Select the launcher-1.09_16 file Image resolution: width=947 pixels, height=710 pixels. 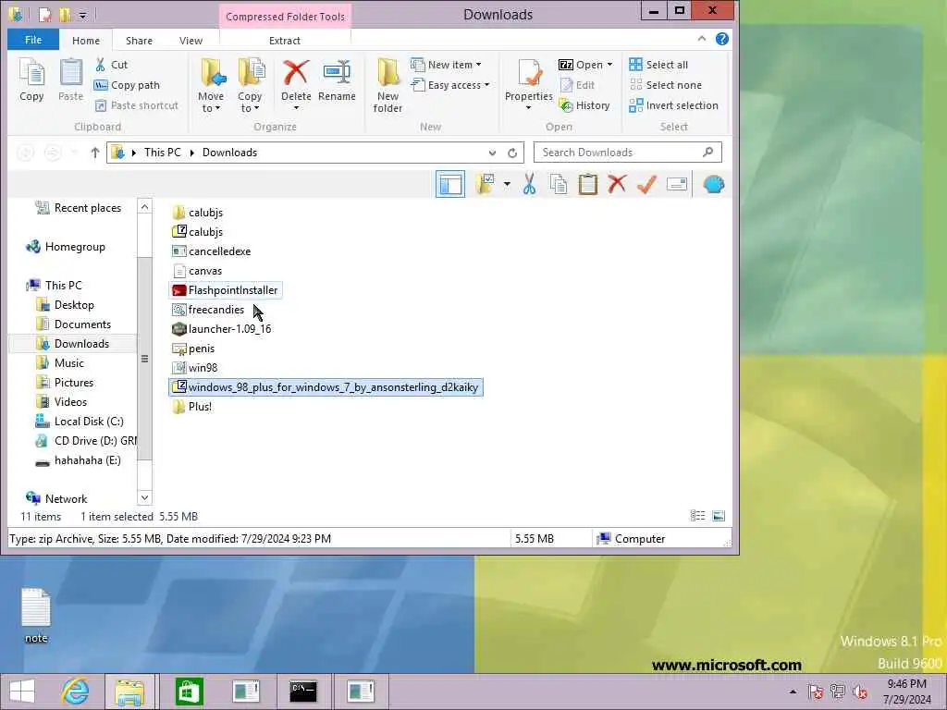click(x=222, y=329)
